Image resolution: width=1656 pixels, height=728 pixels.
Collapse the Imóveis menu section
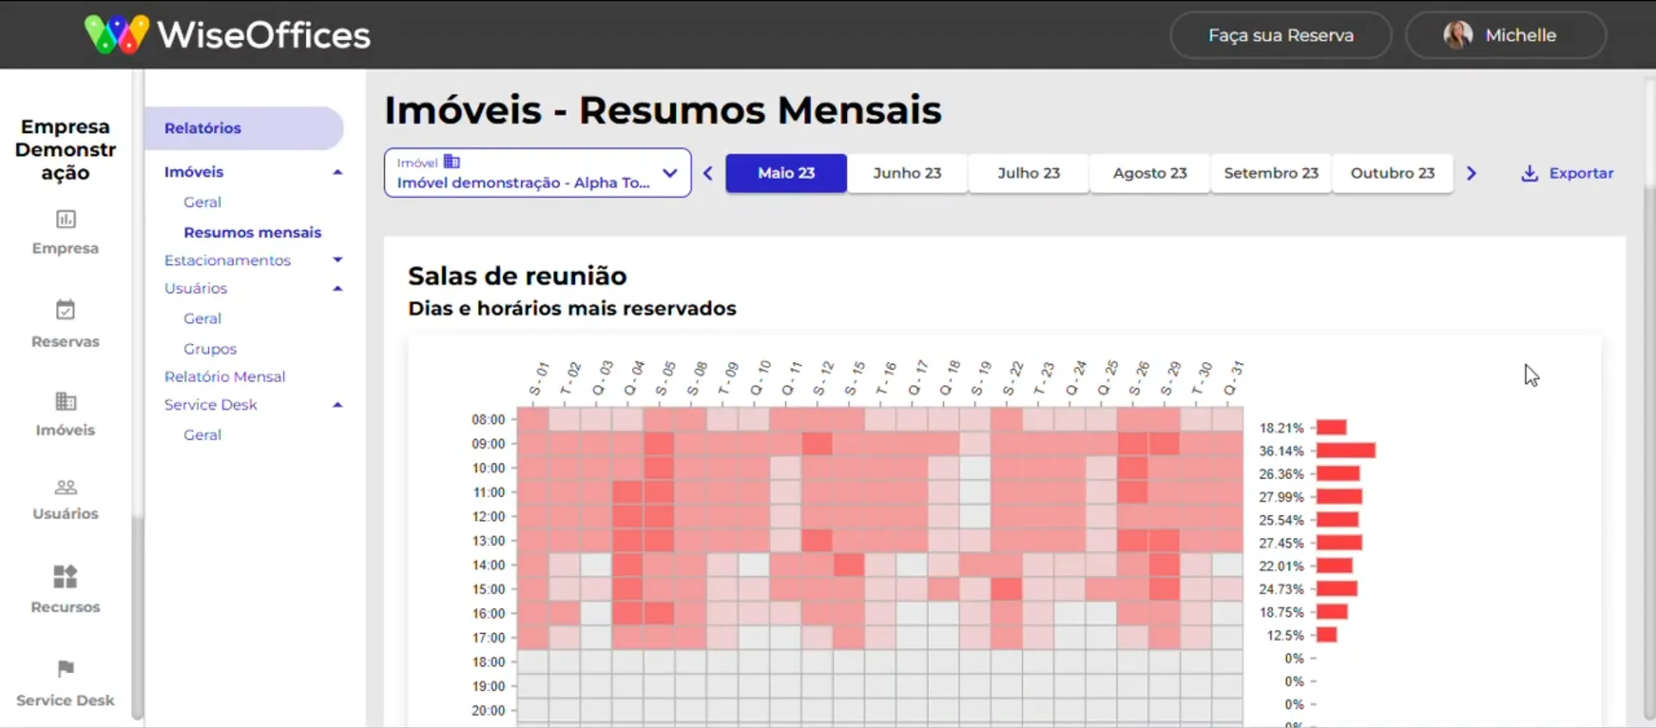coord(338,172)
